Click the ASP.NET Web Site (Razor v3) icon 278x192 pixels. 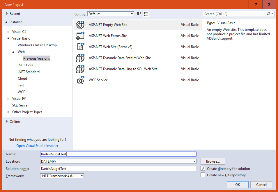tap(80, 47)
